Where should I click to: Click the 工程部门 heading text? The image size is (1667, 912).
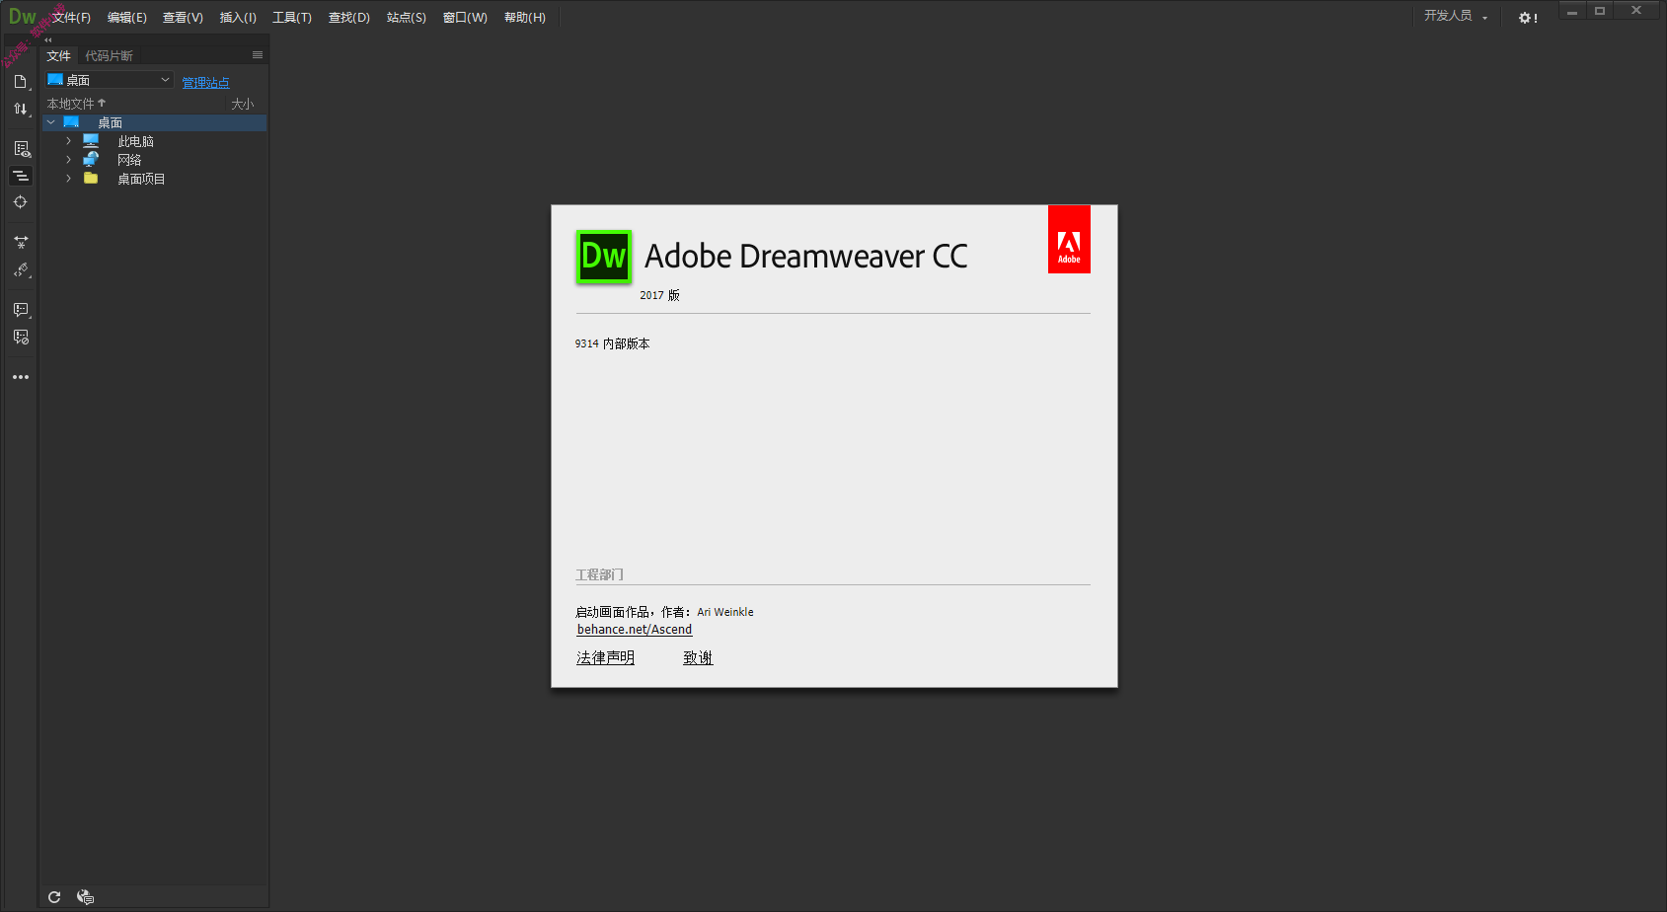tap(600, 574)
